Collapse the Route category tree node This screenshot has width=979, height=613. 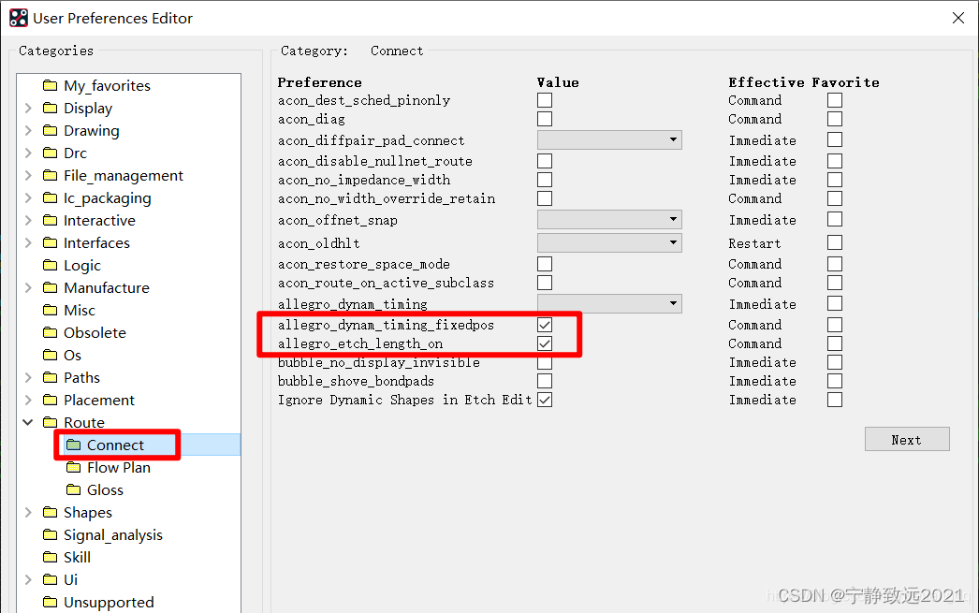pyautogui.click(x=28, y=423)
